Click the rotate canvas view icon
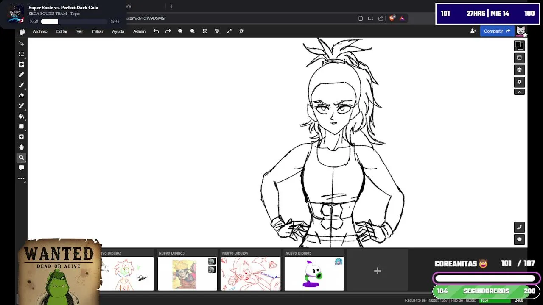Screen dimensions: 543x305 click(x=217, y=31)
